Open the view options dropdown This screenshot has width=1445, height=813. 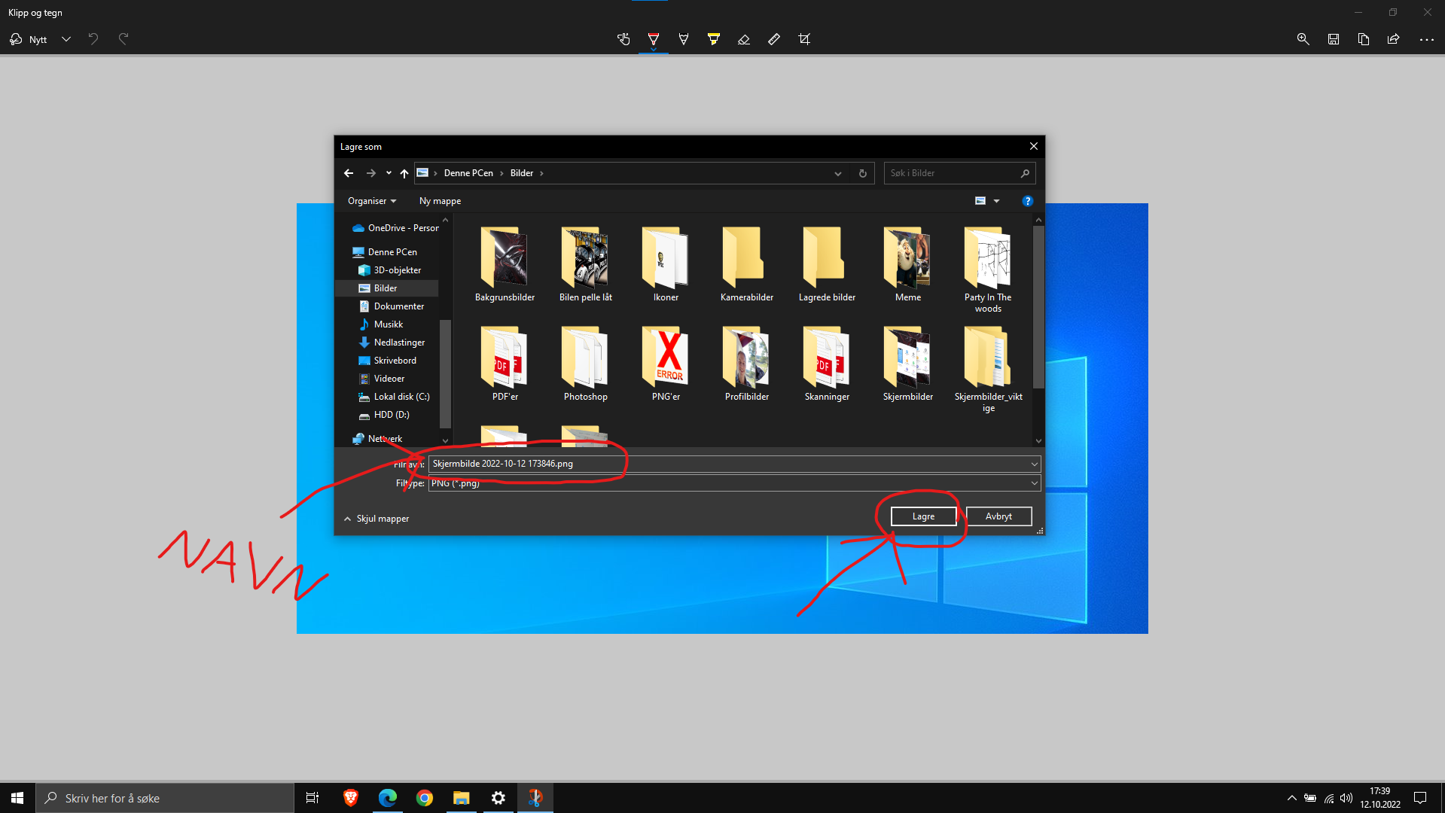(x=996, y=201)
